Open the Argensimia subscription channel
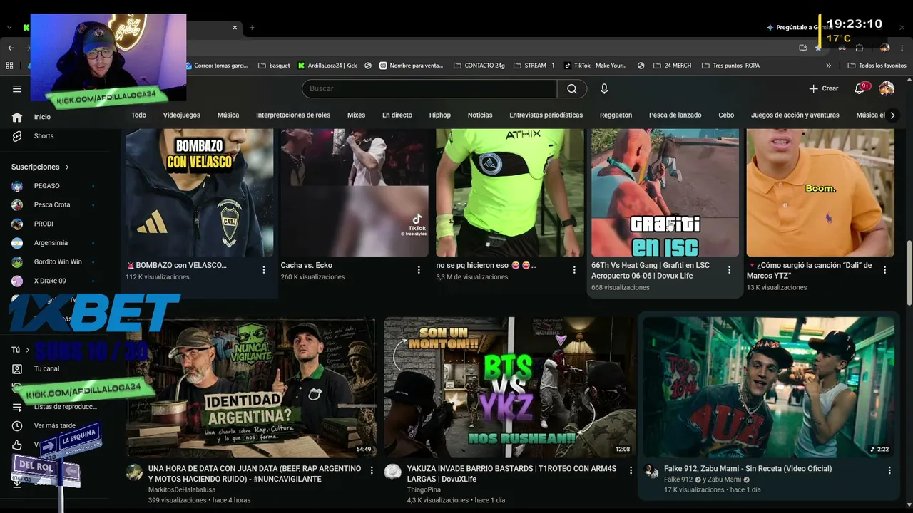Viewport: 913px width, 513px height. pyautogui.click(x=51, y=243)
